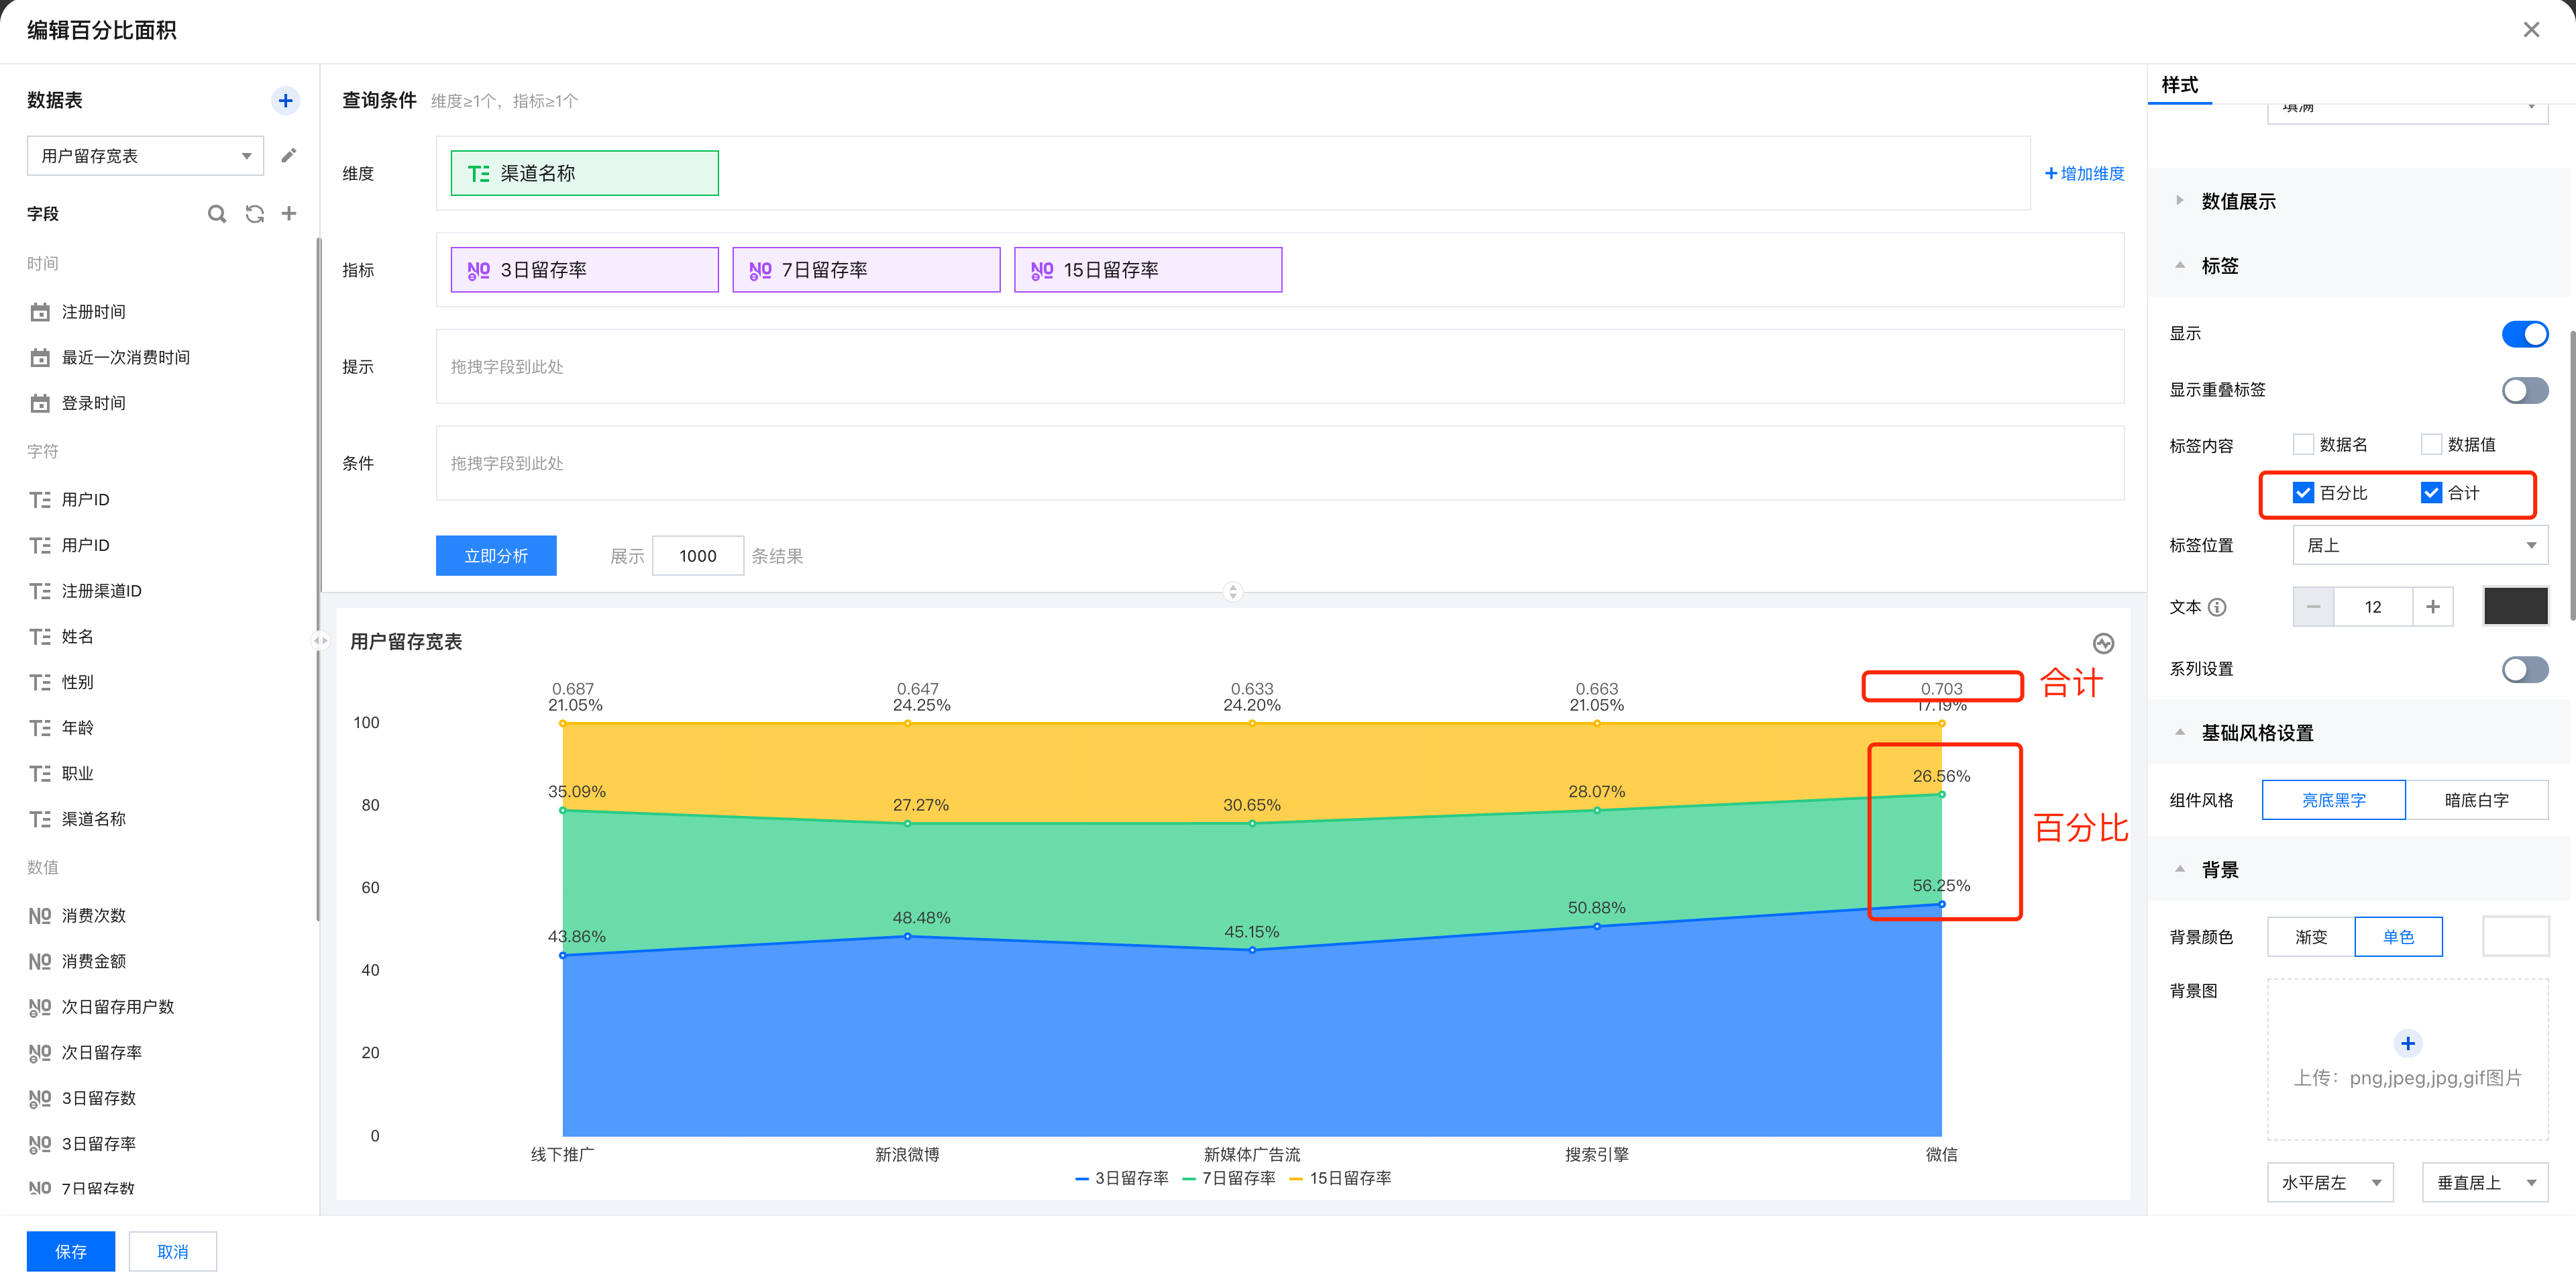The height and width of the screenshot is (1283, 2576).
Task: Check the 数据名 checkbox
Action: [x=2303, y=444]
